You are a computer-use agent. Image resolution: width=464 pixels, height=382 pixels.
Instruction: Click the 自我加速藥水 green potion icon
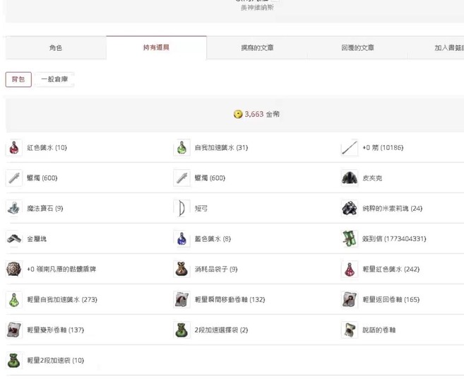182,148
